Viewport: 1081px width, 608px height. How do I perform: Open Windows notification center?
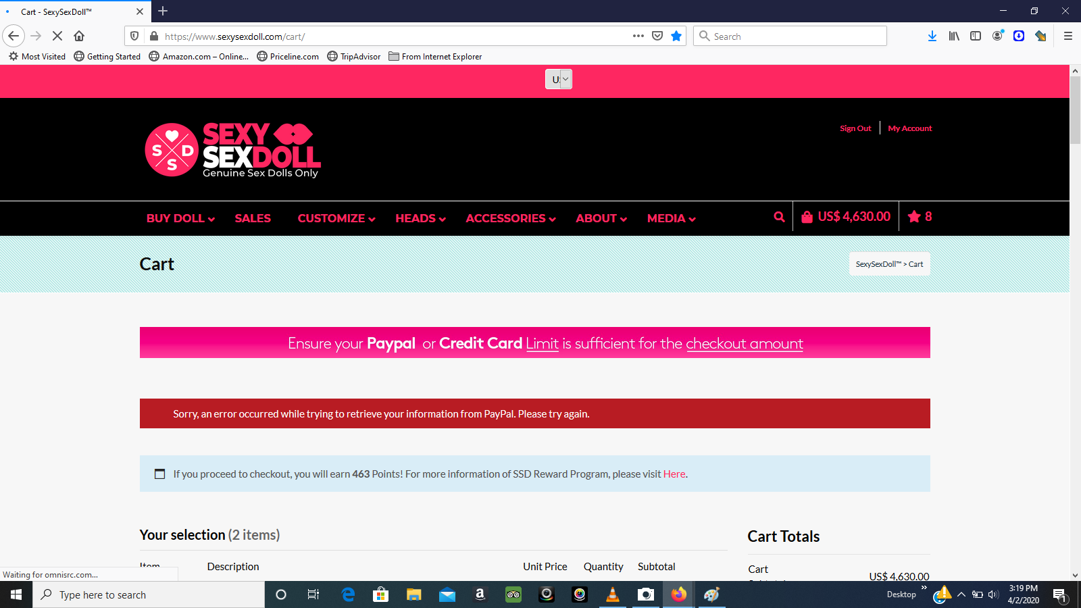coord(1060,595)
